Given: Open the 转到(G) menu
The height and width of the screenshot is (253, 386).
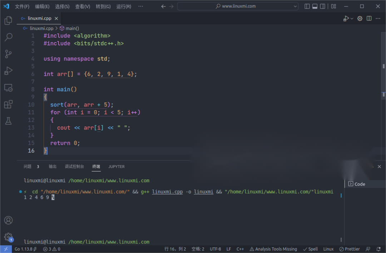Looking at the screenshot, I should tap(103, 6).
